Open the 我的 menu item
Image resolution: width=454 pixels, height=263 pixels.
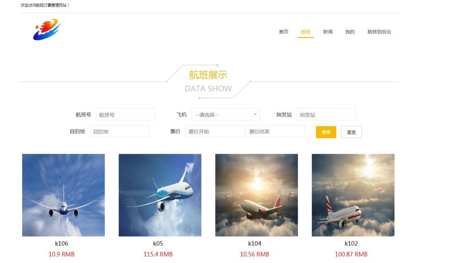tap(350, 32)
